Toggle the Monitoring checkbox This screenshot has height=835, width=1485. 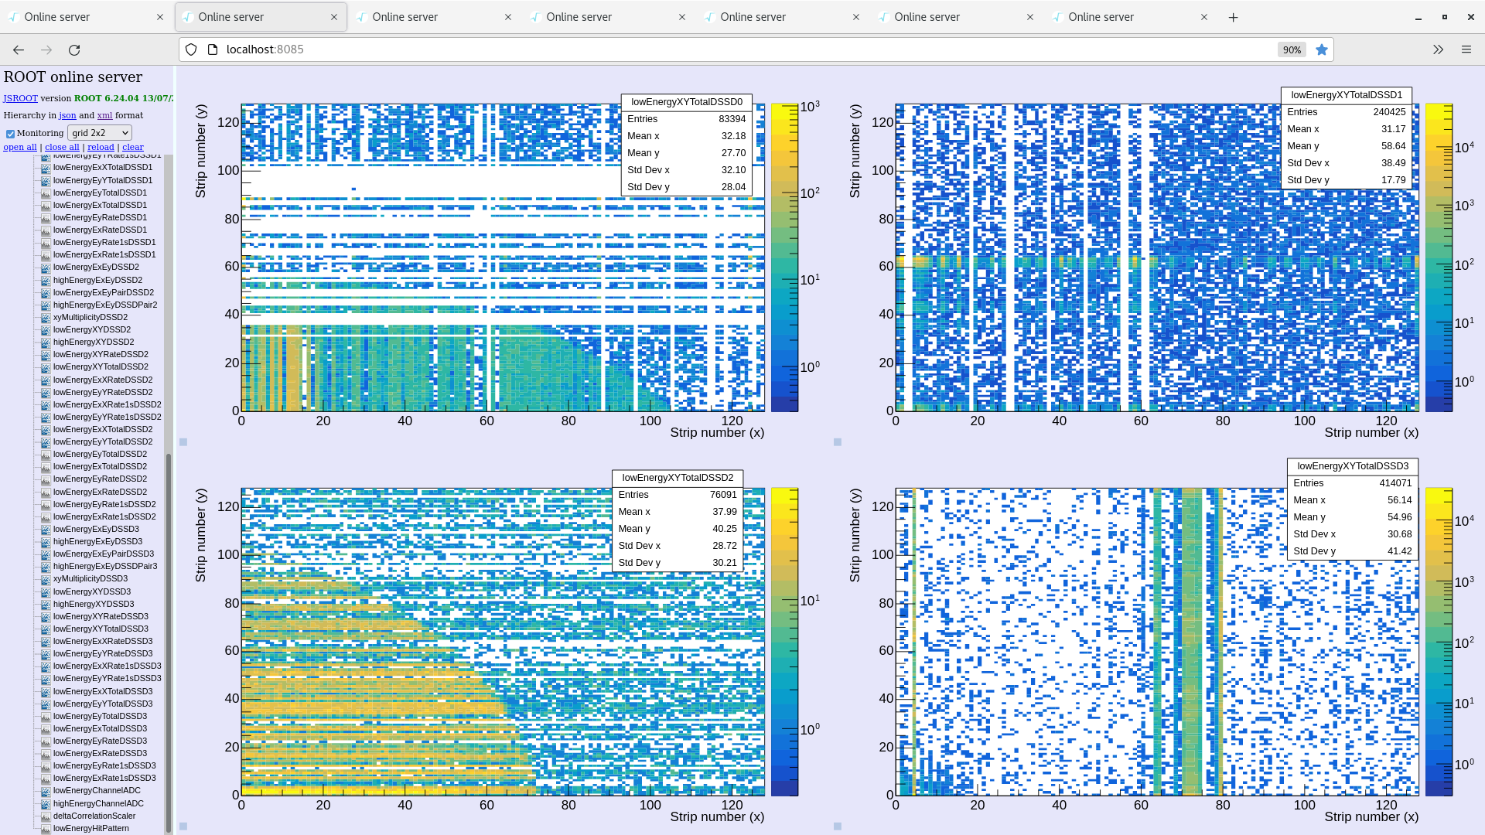[10, 132]
